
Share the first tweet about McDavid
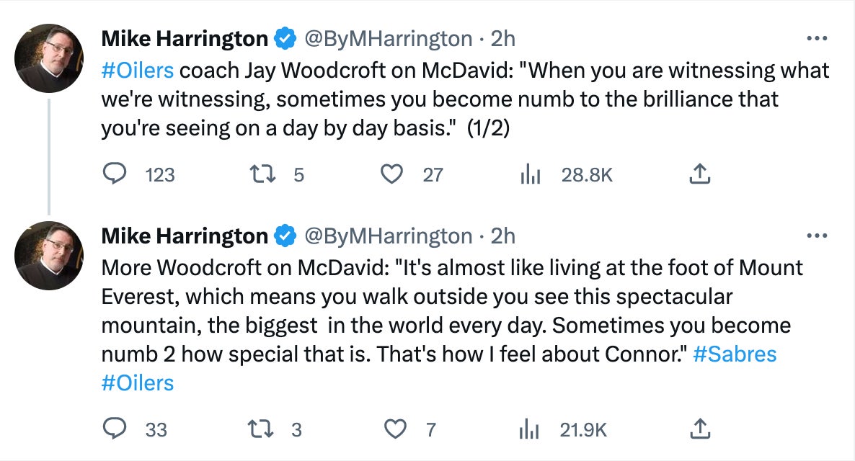coord(699,174)
